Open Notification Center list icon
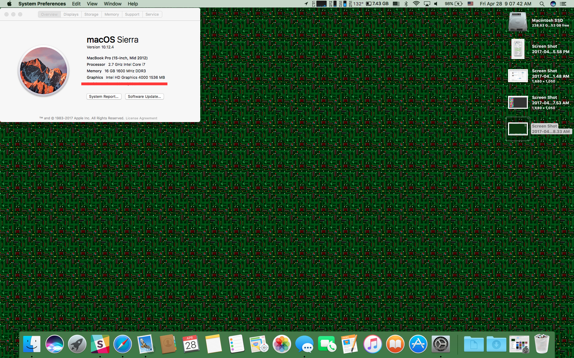 click(563, 4)
